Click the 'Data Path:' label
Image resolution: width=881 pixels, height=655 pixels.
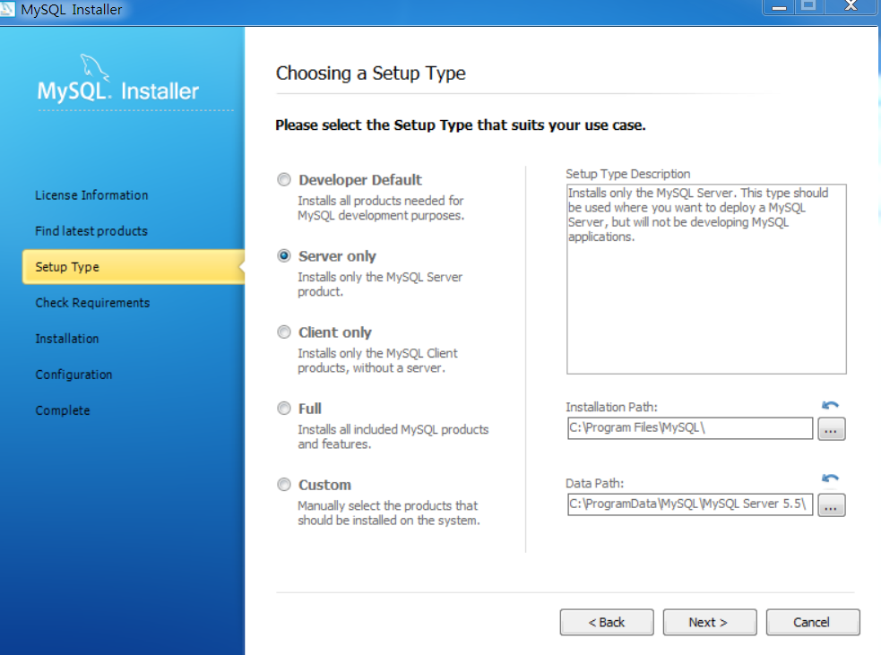click(594, 483)
